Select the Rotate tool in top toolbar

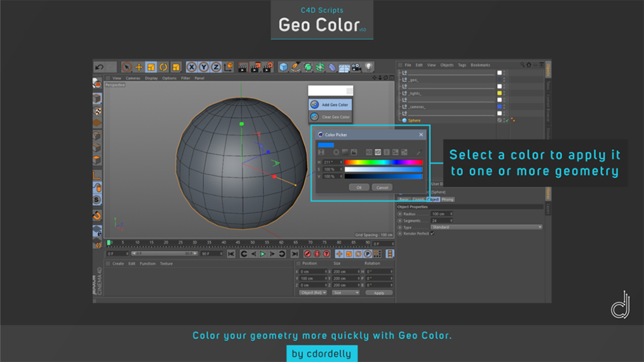point(163,67)
